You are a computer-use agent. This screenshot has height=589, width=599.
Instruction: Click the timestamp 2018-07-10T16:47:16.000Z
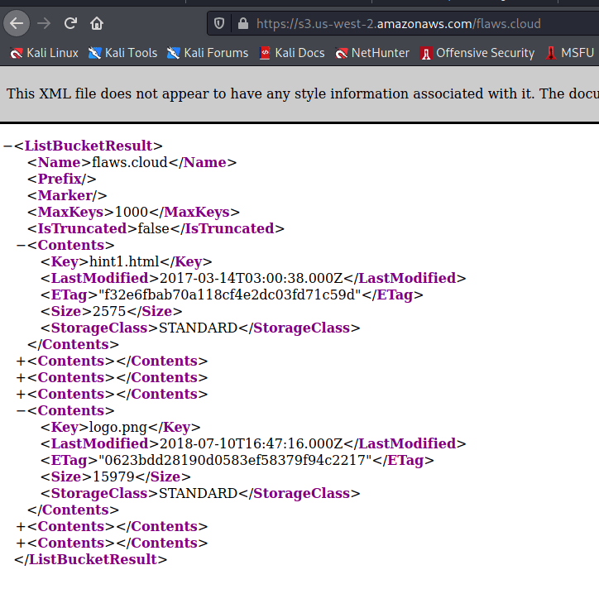point(252,443)
